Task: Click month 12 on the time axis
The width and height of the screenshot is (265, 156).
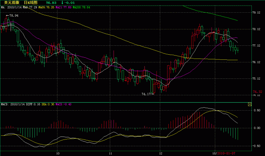Action: 161,153
